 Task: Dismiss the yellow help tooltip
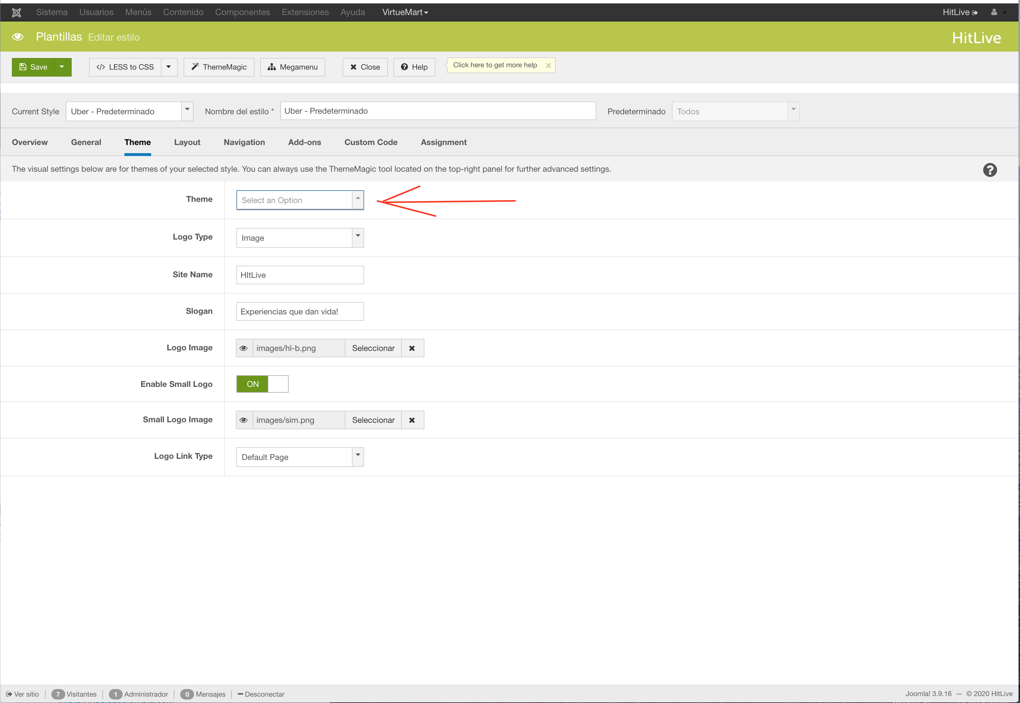(x=548, y=65)
